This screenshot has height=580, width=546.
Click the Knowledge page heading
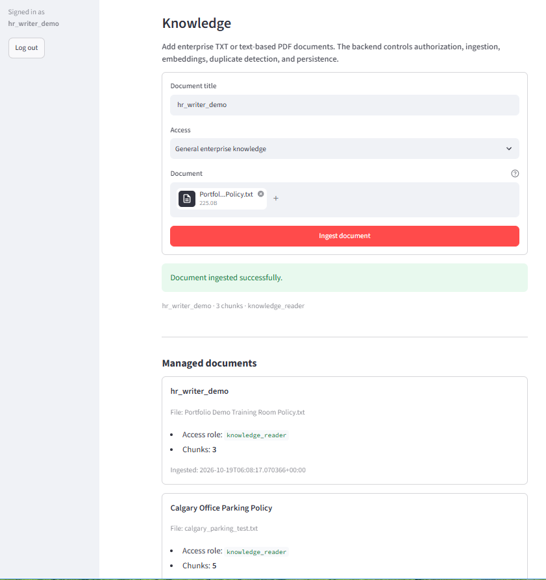(197, 23)
